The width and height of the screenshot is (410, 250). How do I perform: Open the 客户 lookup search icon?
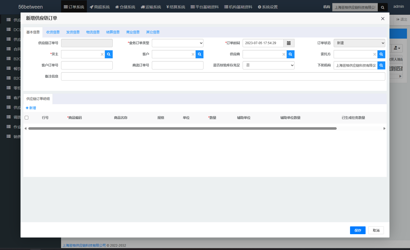click(200, 54)
